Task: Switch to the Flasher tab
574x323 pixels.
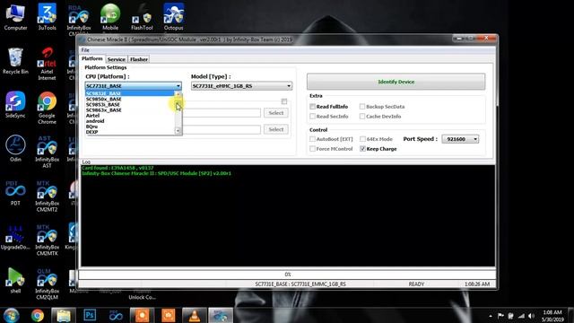Action: (139, 59)
